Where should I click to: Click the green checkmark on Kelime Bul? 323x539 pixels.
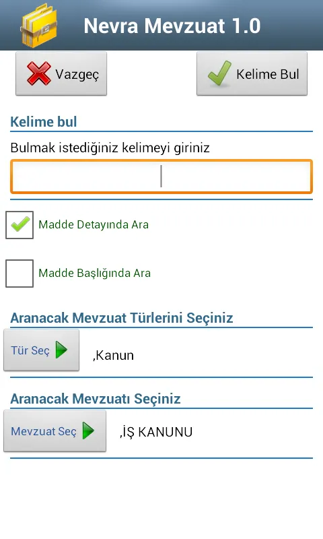point(219,73)
